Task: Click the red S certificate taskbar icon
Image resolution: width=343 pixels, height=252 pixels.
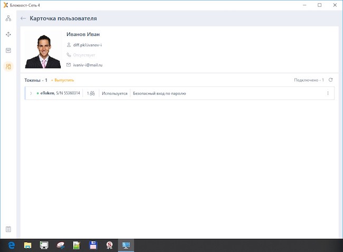Action: [109, 245]
